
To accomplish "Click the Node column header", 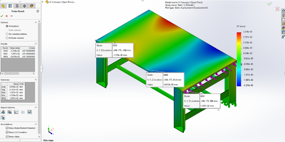I will [5, 48].
